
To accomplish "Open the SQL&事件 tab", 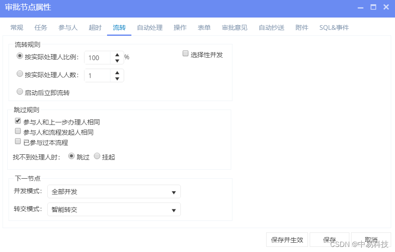I will click(334, 27).
